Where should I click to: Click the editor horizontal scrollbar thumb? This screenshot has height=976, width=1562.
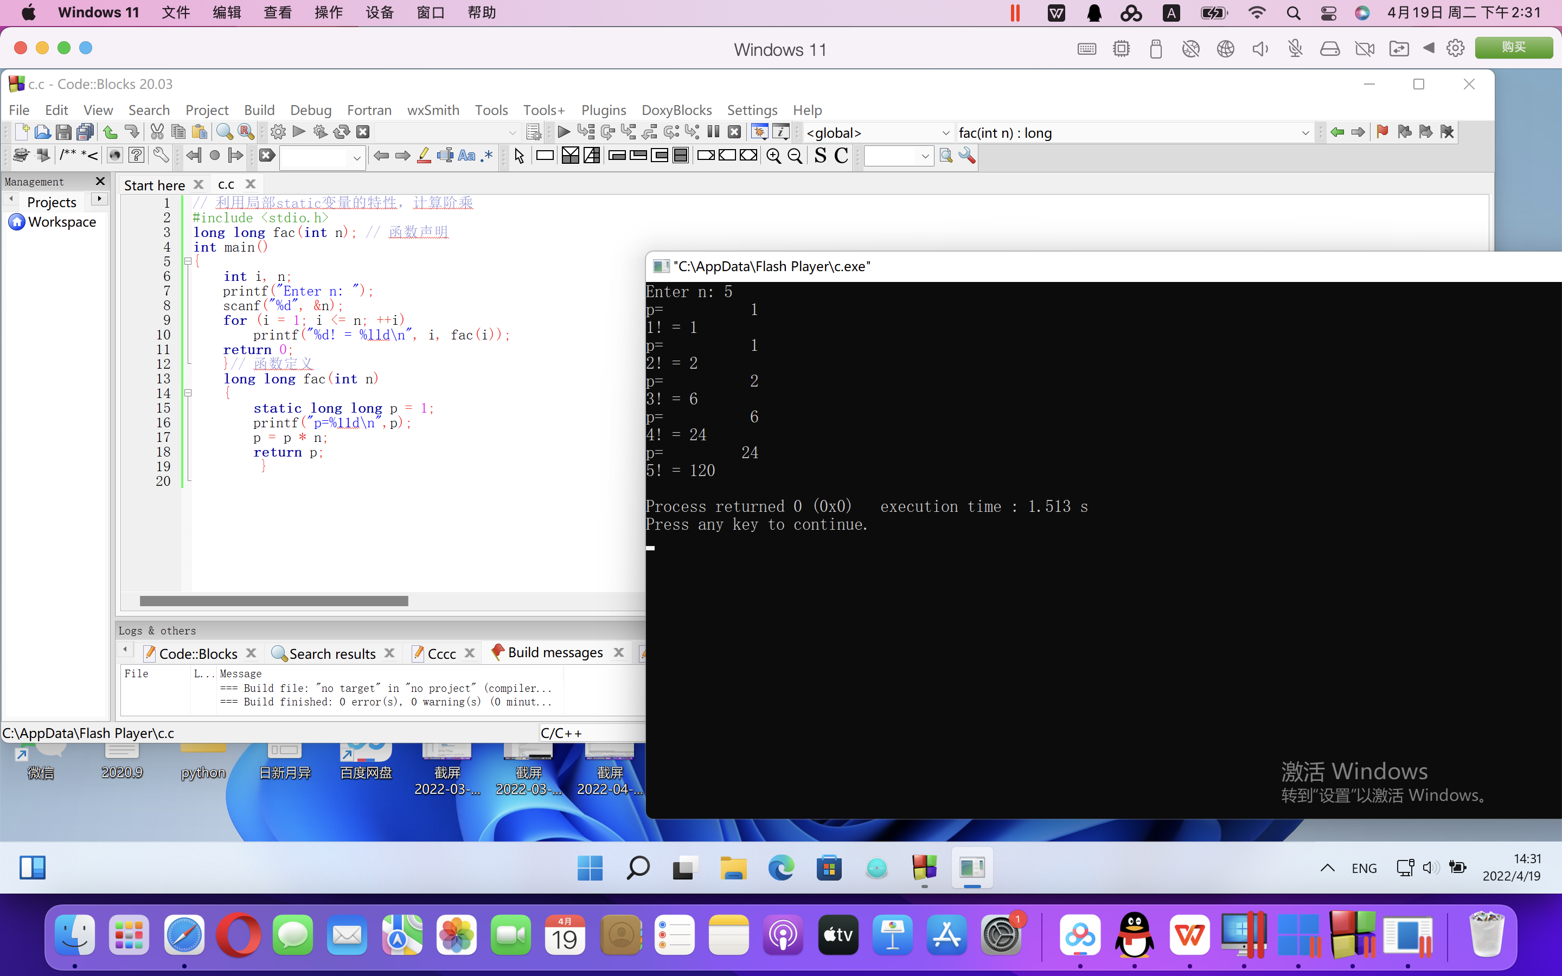point(274,601)
